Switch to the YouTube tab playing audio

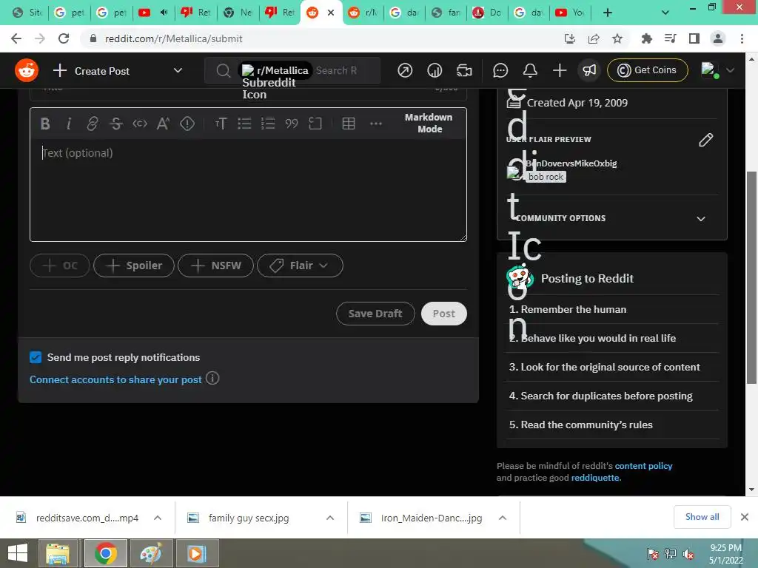(x=154, y=13)
